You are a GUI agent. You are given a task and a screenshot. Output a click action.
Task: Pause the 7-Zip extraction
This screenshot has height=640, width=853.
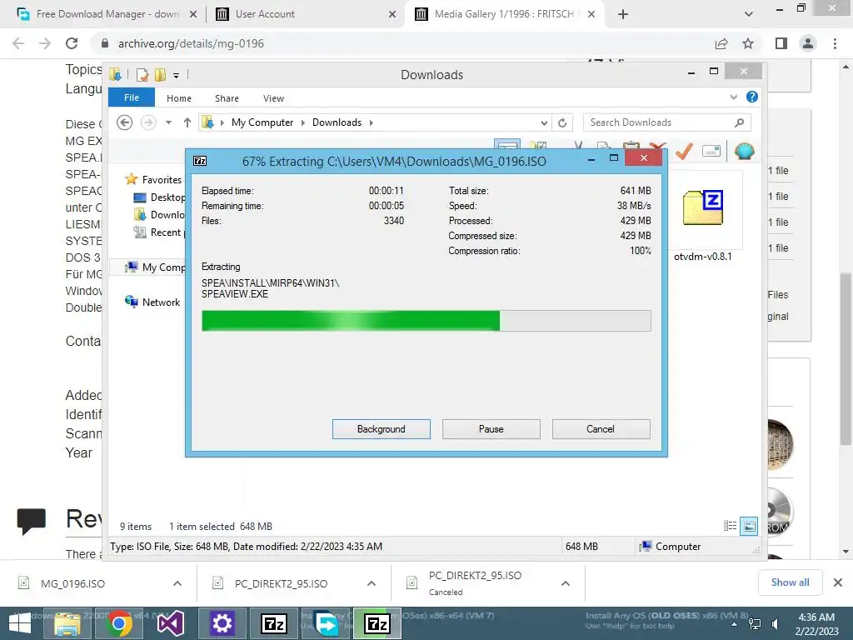491,429
